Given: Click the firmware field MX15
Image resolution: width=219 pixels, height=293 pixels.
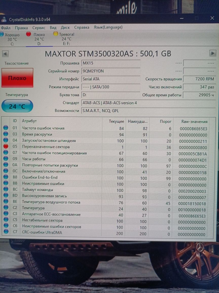Looking at the screenshot, I should pos(111,63).
